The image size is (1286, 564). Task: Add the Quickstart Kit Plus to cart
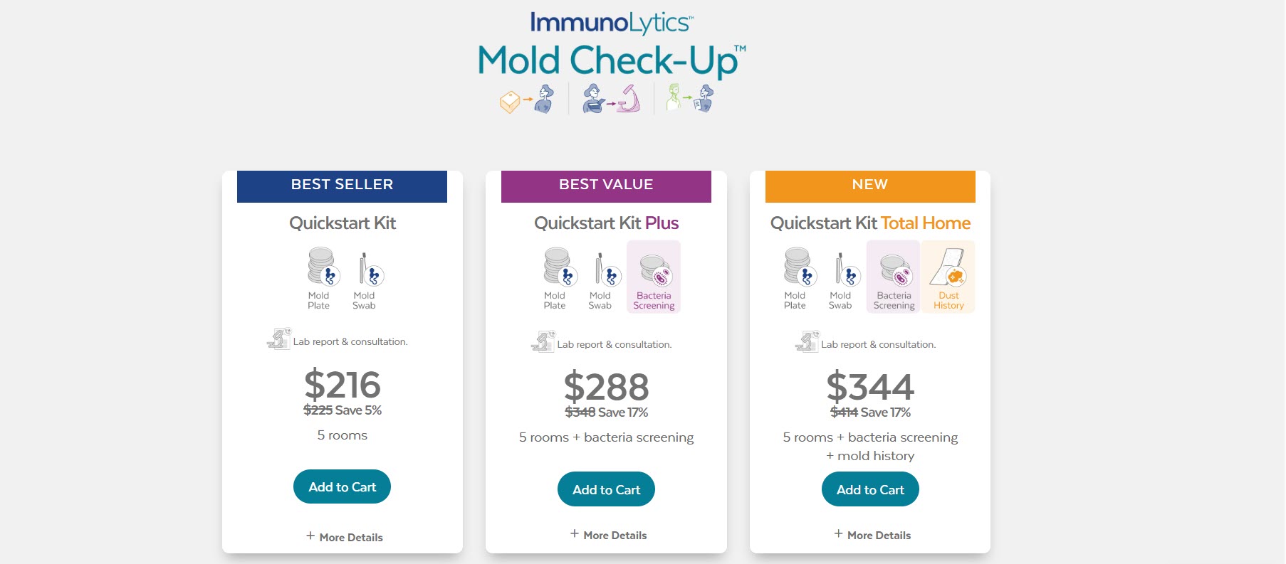pos(606,489)
